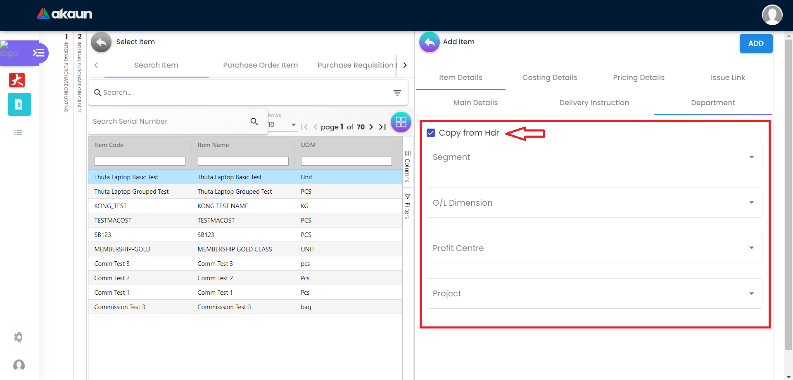Viewport: 793px width, 380px height.
Task: Click the filter icon in search bar
Action: (397, 93)
